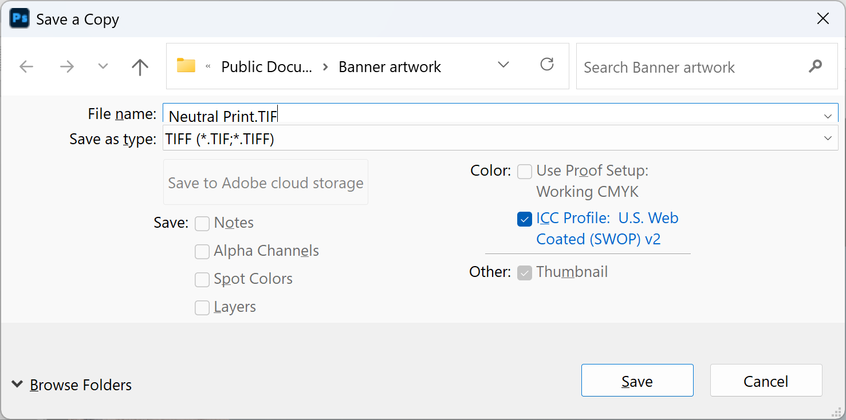
Task: Select Public Docu... breadcrumb
Action: point(267,67)
